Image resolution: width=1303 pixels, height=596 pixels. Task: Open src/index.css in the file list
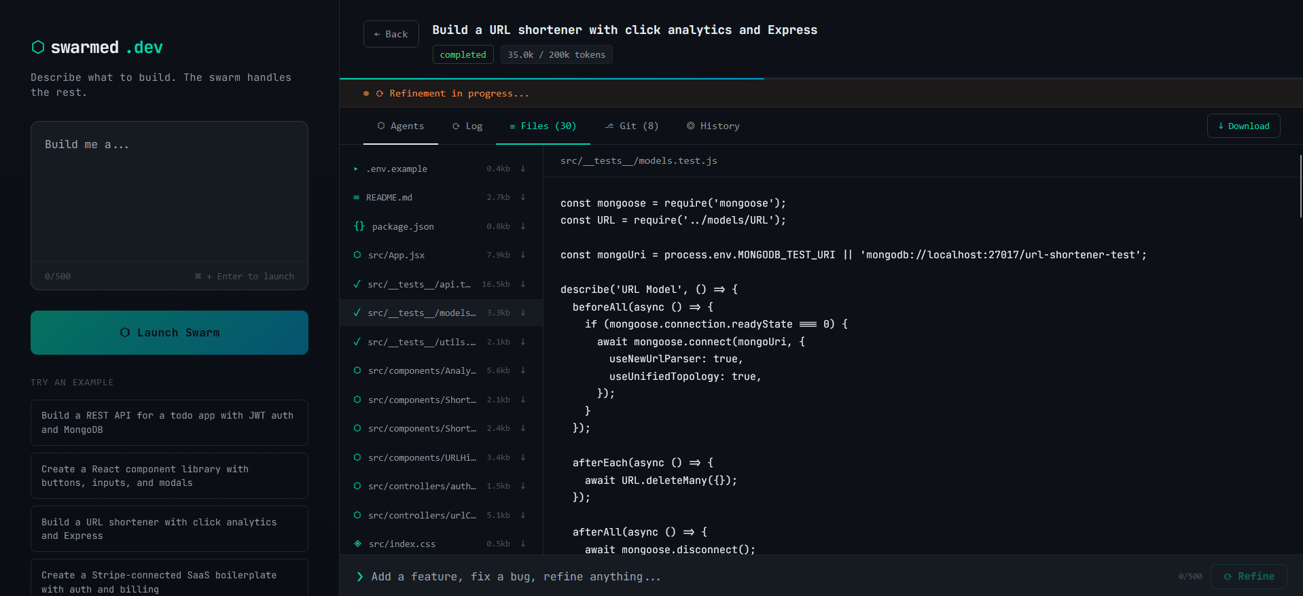click(441, 544)
